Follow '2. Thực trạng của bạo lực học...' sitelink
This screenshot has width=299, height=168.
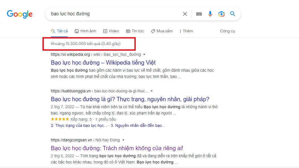79,126
